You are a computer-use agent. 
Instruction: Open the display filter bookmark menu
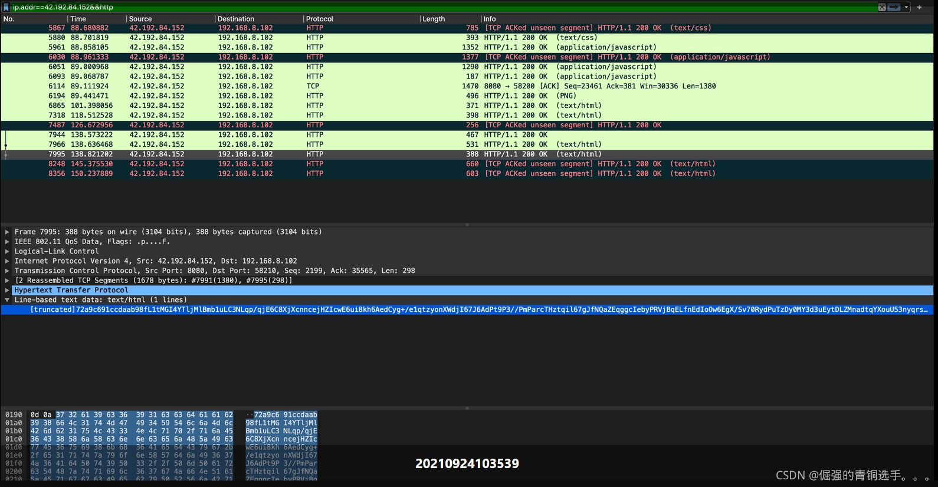click(6, 7)
